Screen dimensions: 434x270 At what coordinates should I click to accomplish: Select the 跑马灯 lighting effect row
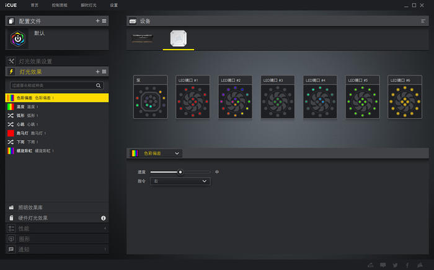[57, 133]
